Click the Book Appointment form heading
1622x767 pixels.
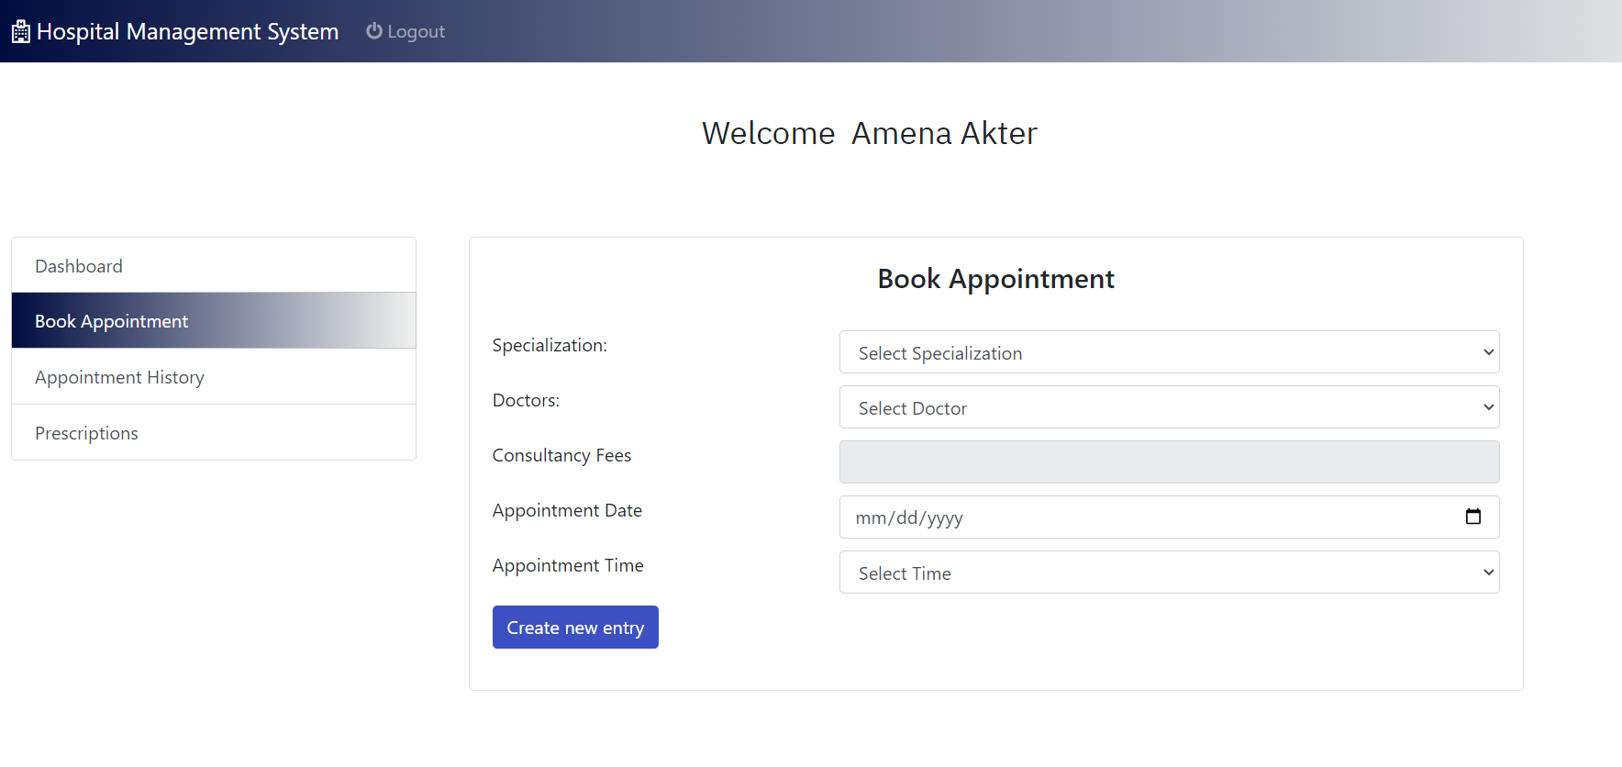[x=995, y=279]
